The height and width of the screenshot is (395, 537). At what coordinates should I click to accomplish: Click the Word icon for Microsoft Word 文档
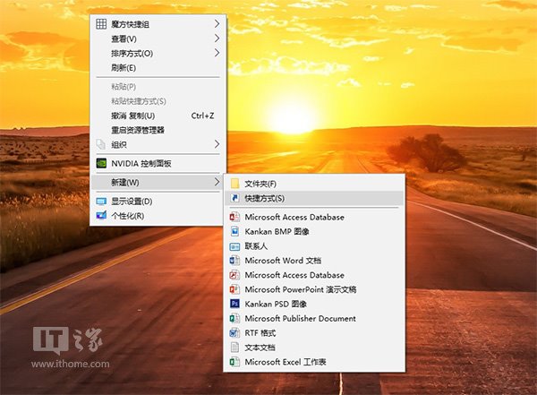[234, 261]
